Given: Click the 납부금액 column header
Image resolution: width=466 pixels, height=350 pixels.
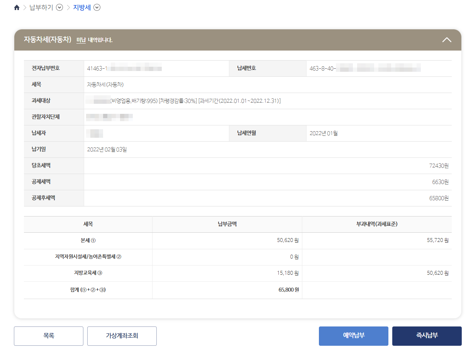Looking at the screenshot, I should click(x=227, y=224).
